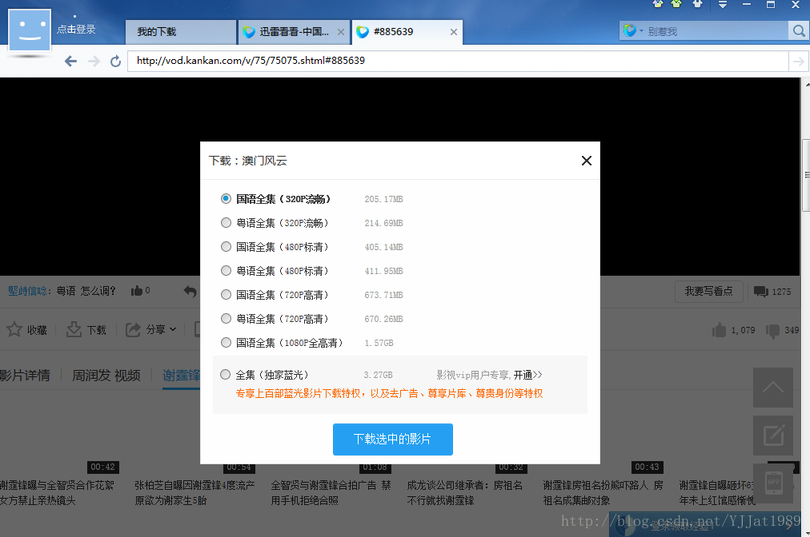Screen dimensions: 810x537
Task: Click the edit feedback side icon
Action: click(773, 436)
